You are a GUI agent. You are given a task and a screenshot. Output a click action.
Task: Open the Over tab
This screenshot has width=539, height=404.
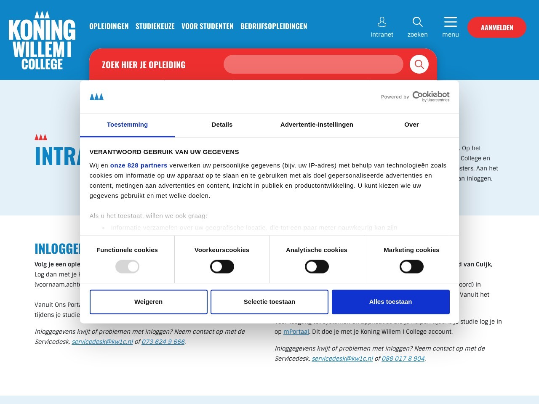pos(411,125)
